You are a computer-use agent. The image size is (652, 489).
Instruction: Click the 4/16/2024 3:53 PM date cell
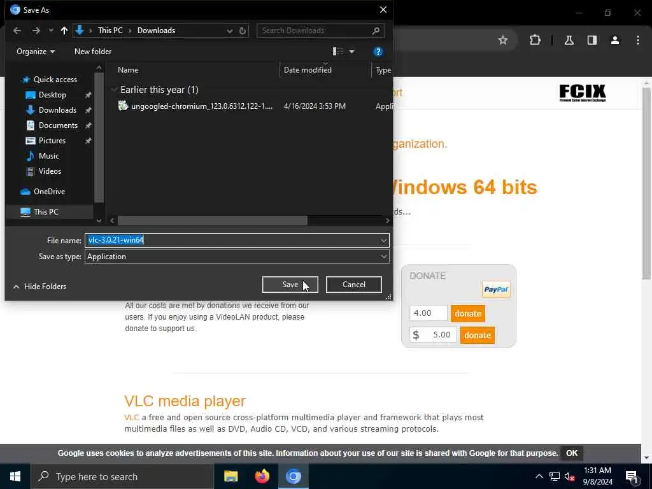point(315,106)
